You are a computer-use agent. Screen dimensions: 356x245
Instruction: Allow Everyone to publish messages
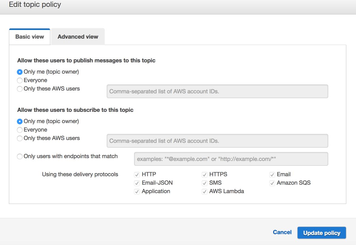point(20,80)
